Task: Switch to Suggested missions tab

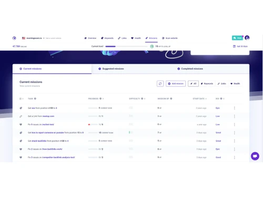Action: [131, 69]
